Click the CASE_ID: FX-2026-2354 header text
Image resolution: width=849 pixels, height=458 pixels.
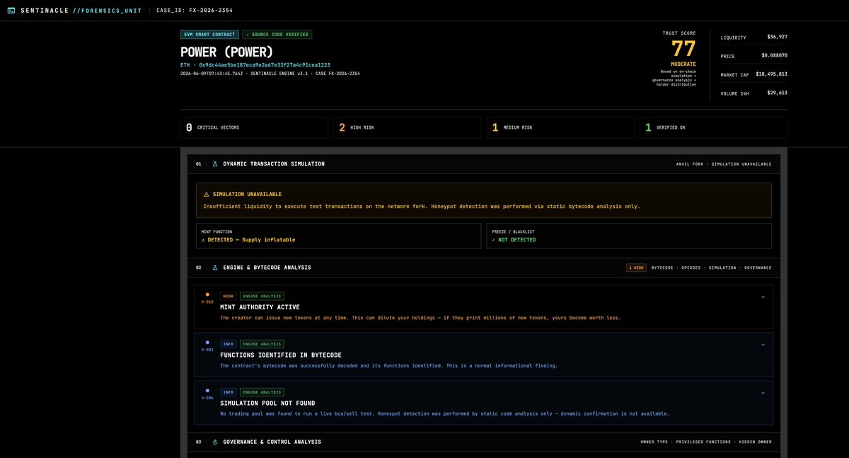[195, 11]
